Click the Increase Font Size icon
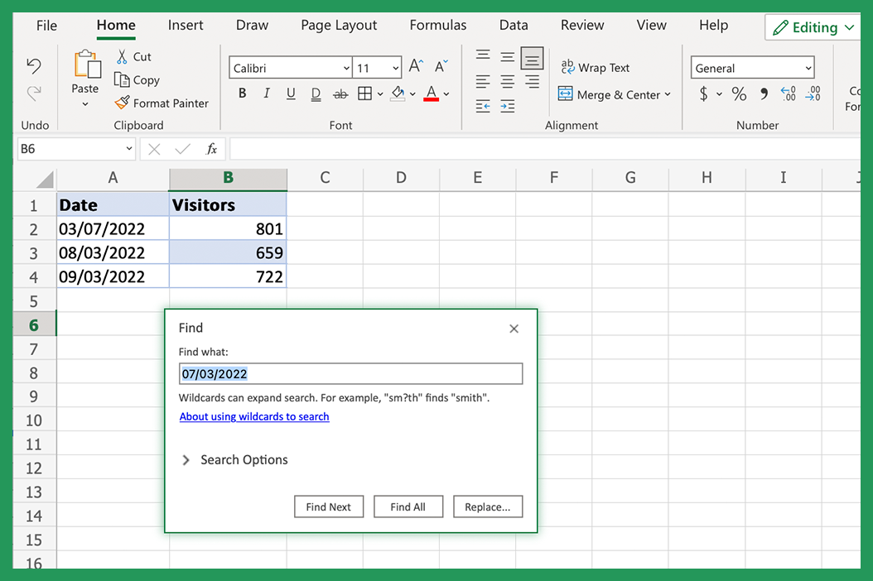 tap(415, 65)
